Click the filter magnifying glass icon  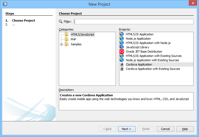pos(60,22)
